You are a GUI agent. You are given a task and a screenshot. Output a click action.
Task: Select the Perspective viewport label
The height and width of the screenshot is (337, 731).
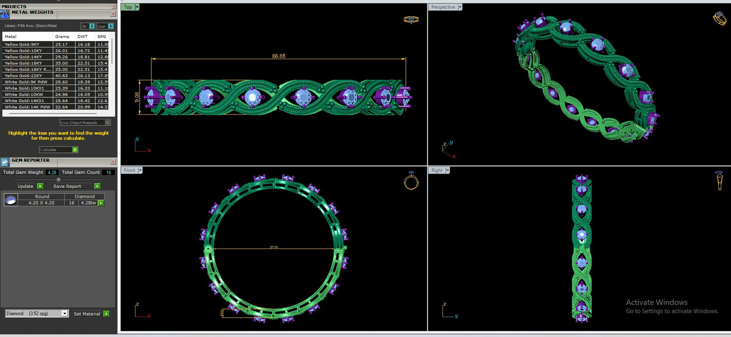pyautogui.click(x=443, y=7)
